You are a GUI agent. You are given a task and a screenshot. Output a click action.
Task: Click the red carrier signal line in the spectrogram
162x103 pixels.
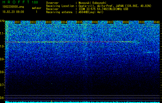[69, 42]
